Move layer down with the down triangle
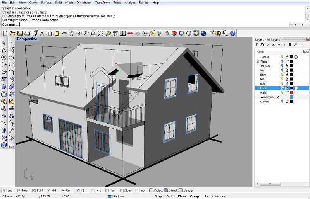 (279, 45)
